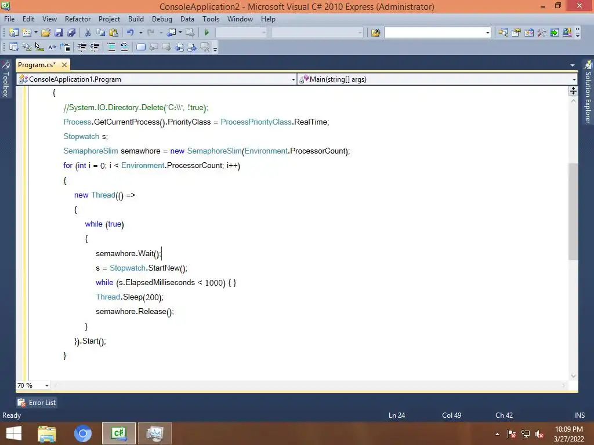The image size is (594, 445).
Task: Click the Open File folder icon
Action: coord(46,32)
